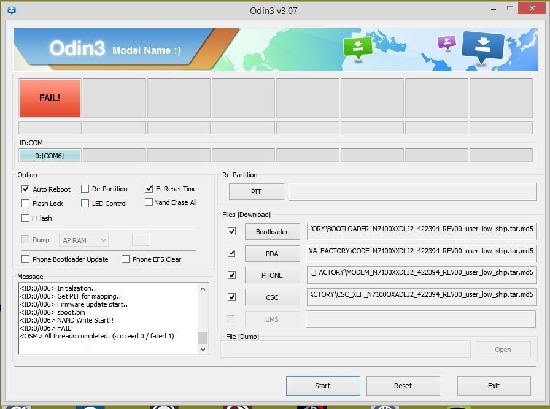Select a PHONE modem file
The image size is (550, 409).
[x=272, y=275]
